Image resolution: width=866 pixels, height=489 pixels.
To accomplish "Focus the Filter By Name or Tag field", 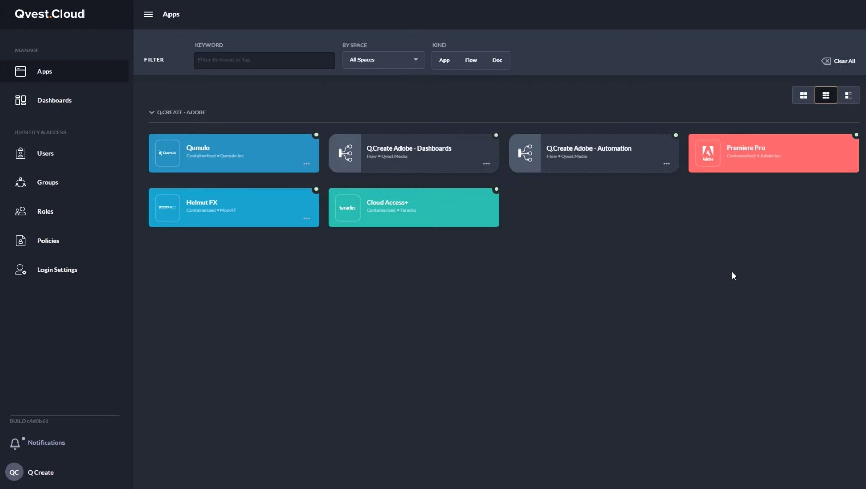I will [264, 60].
